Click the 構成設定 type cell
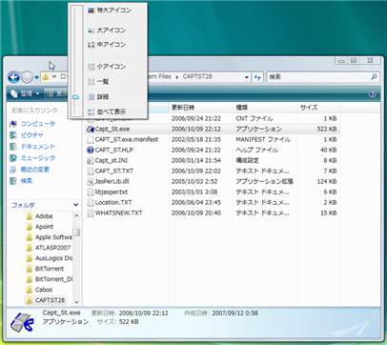387x345 pixels. point(247,161)
